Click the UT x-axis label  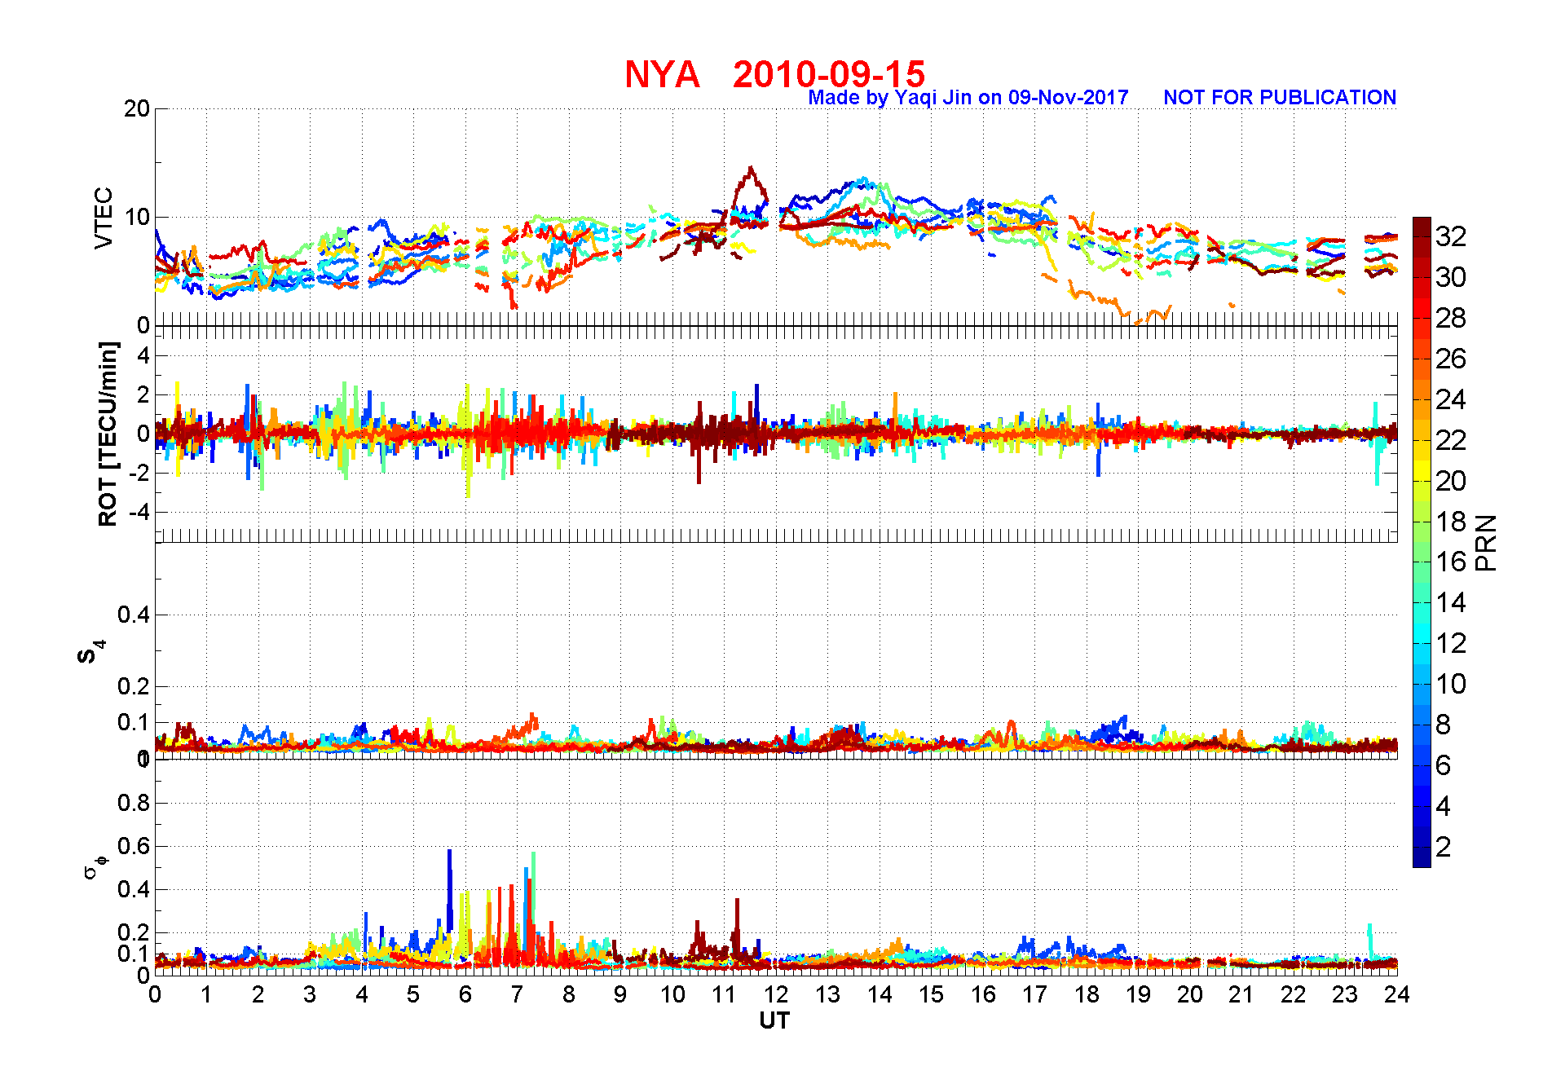(x=774, y=1020)
